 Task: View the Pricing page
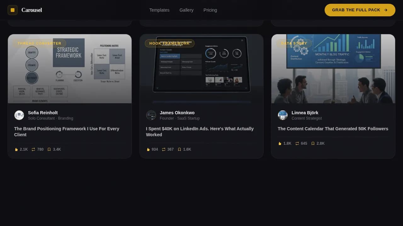(x=210, y=10)
